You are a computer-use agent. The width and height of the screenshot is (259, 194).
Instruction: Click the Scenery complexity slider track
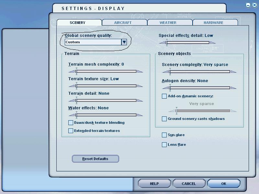[200, 71]
